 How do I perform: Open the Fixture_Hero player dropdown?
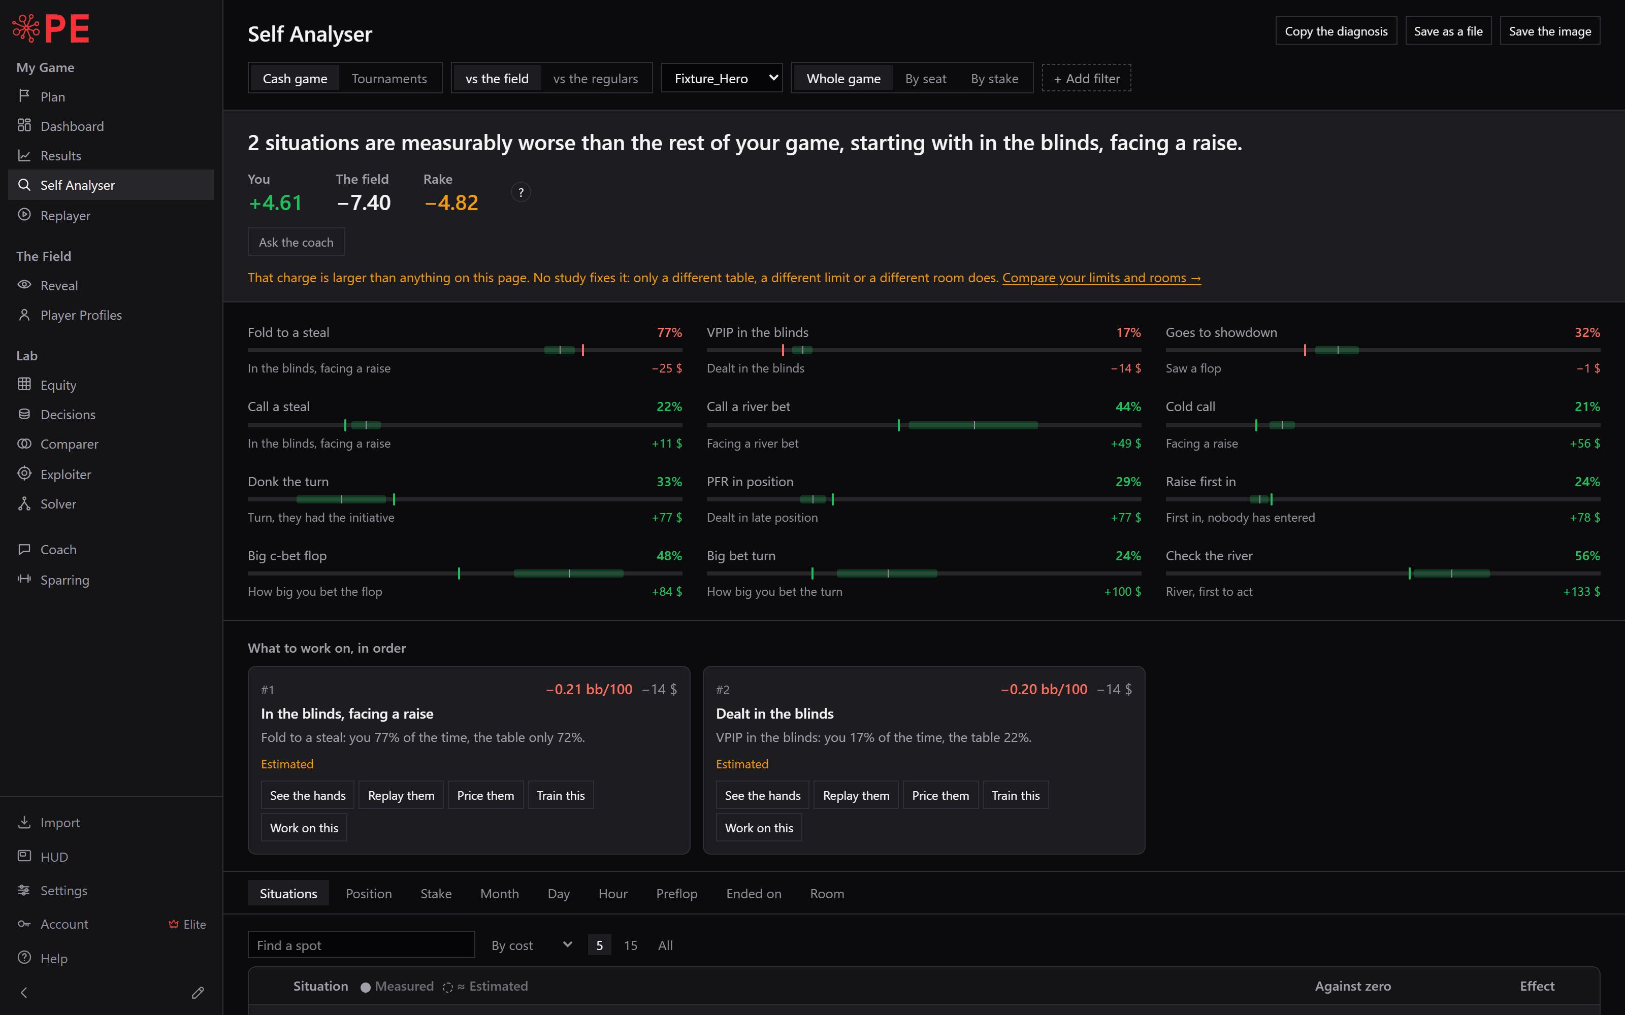coord(722,79)
